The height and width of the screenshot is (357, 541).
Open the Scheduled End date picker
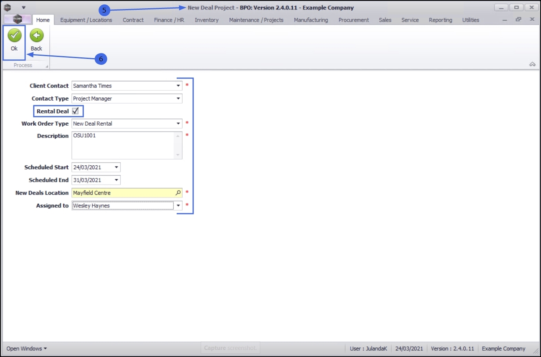(x=117, y=180)
